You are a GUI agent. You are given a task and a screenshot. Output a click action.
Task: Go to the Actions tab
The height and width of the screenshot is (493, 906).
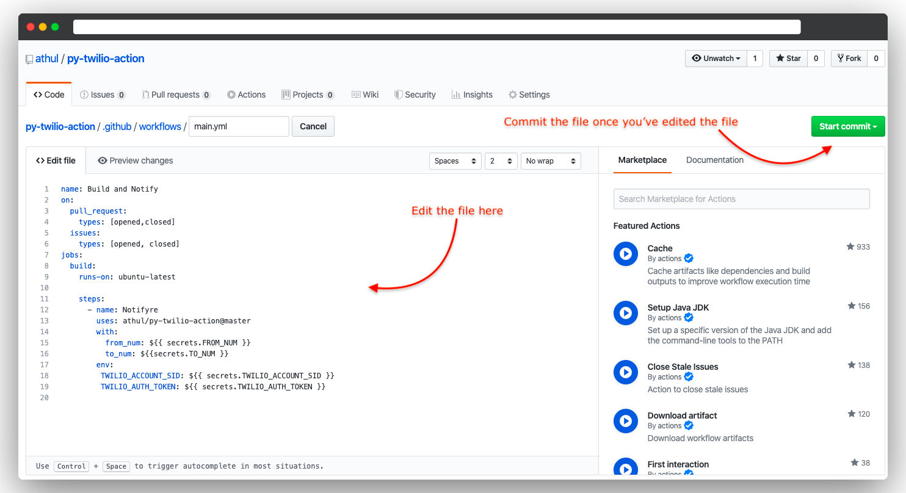(x=246, y=95)
